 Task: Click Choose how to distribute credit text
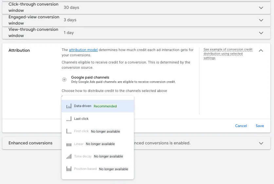[114, 91]
